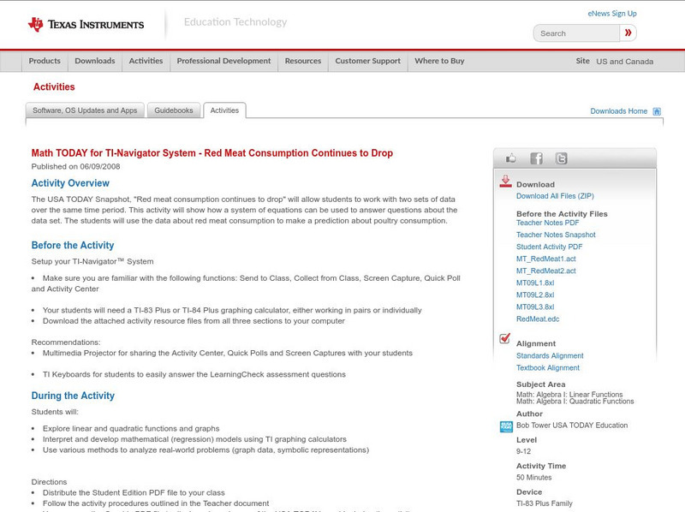Image resolution: width=685 pixels, height=512 pixels.
Task: Click the TI-83 Plus Family device text
Action: [x=545, y=503]
